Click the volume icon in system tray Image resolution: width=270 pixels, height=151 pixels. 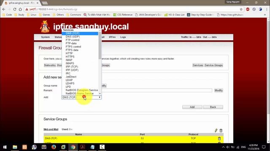click(x=228, y=147)
